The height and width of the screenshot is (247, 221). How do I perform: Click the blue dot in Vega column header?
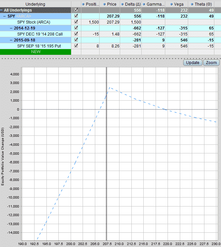(x=172, y=4)
